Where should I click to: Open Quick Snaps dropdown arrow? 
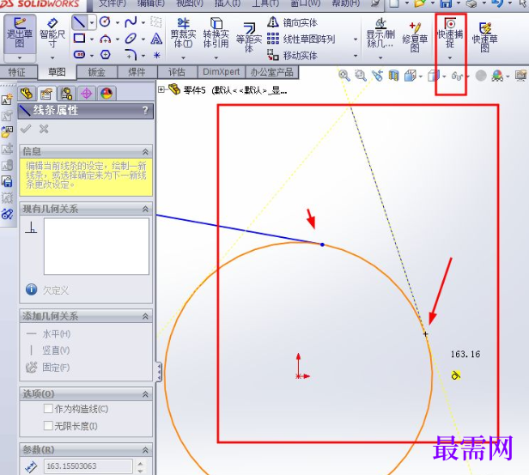pyautogui.click(x=450, y=58)
